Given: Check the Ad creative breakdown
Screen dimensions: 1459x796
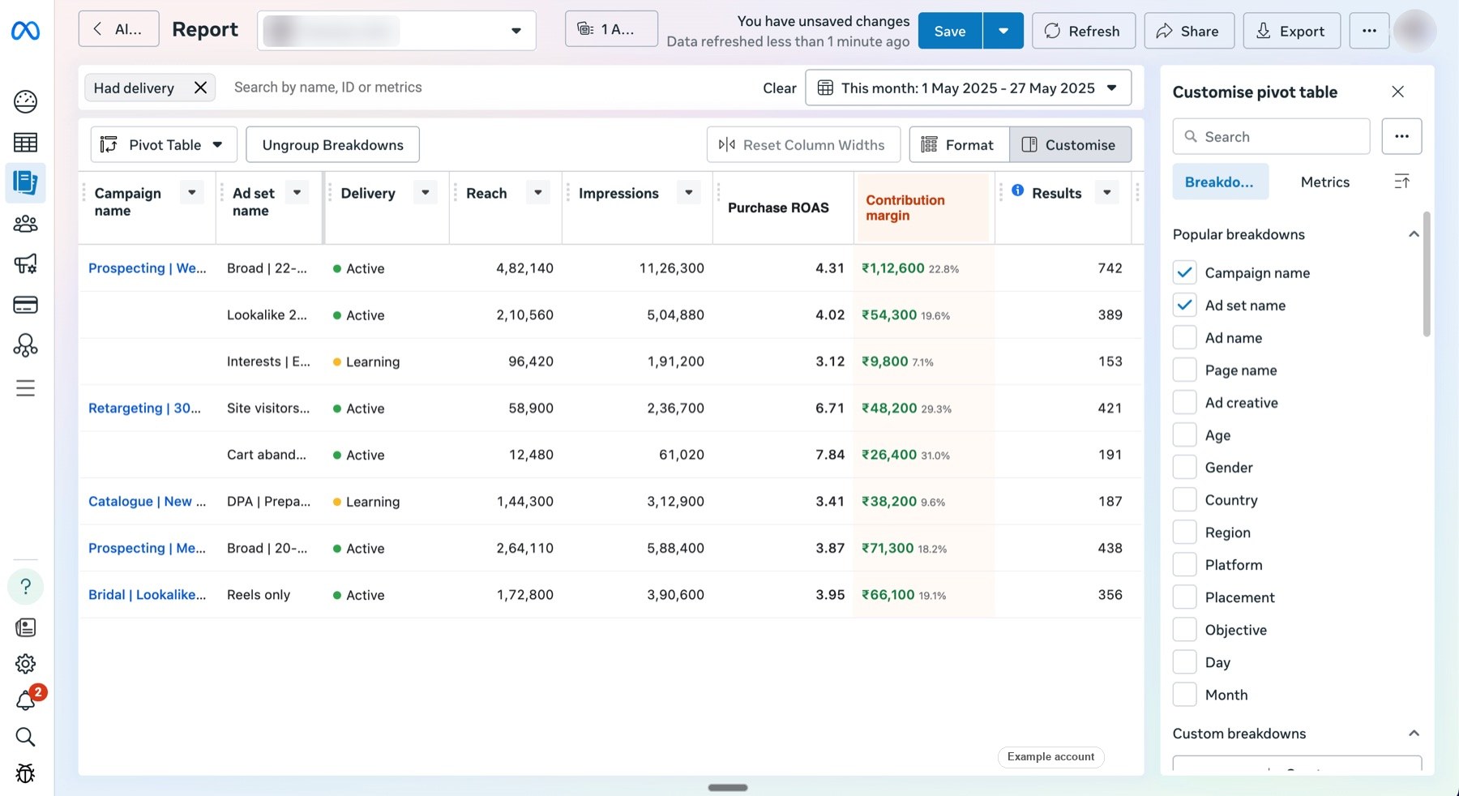Looking at the screenshot, I should coord(1184,402).
